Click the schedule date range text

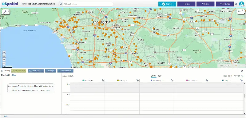(x=233, y=76)
